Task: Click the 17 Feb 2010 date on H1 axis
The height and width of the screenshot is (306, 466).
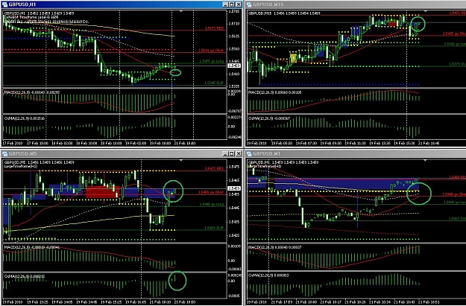Action: pos(13,143)
